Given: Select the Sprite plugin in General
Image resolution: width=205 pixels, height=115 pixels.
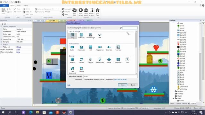Looking at the screenshot, I should [109, 60].
